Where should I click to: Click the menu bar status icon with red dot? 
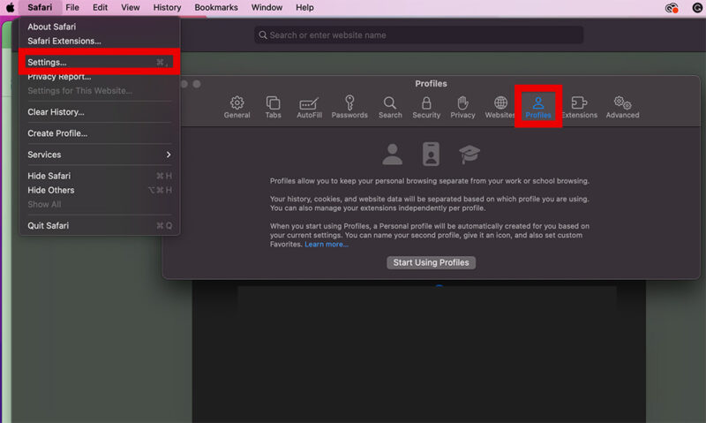672,8
